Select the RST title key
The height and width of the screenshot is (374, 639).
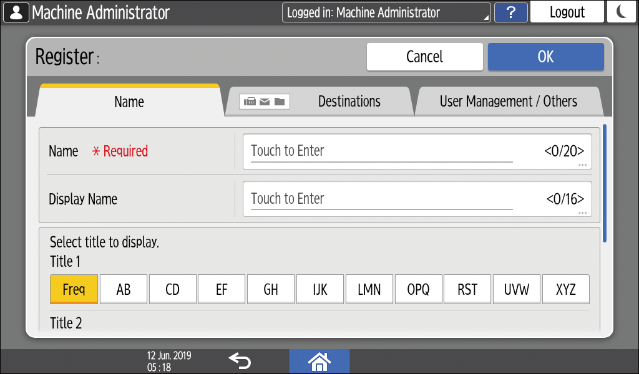pyautogui.click(x=467, y=289)
